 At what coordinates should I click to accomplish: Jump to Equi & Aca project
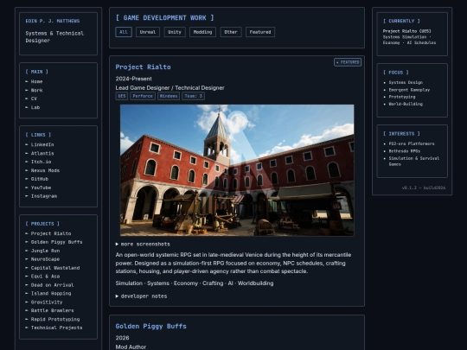tap(45, 277)
